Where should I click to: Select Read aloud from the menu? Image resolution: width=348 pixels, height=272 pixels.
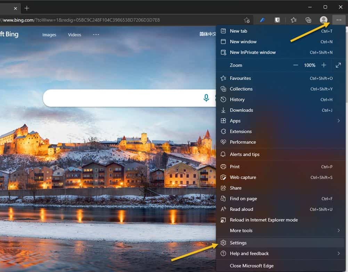point(281,209)
